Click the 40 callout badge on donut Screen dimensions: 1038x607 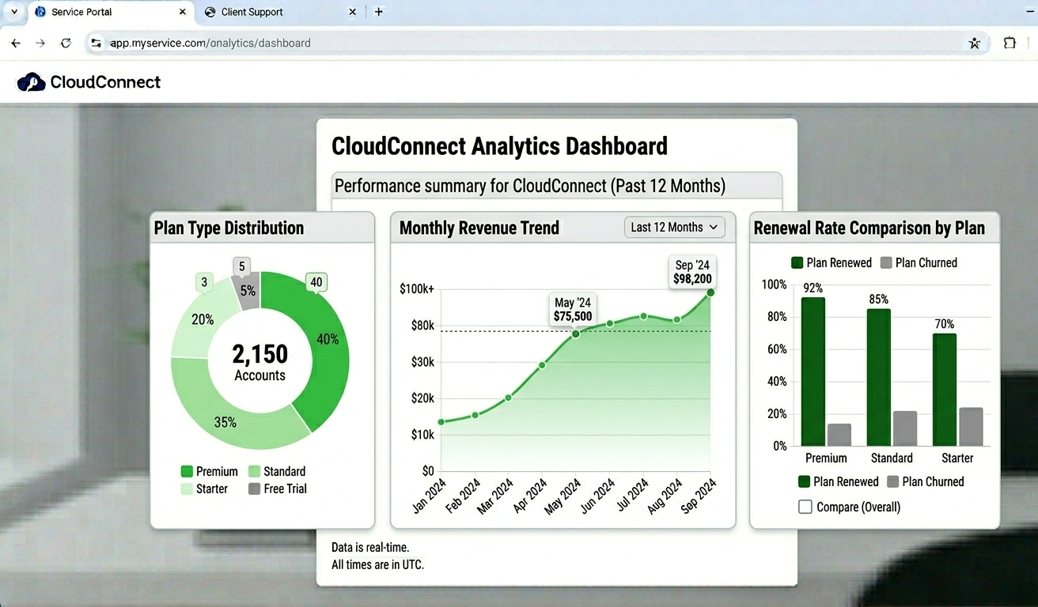pyautogui.click(x=316, y=282)
